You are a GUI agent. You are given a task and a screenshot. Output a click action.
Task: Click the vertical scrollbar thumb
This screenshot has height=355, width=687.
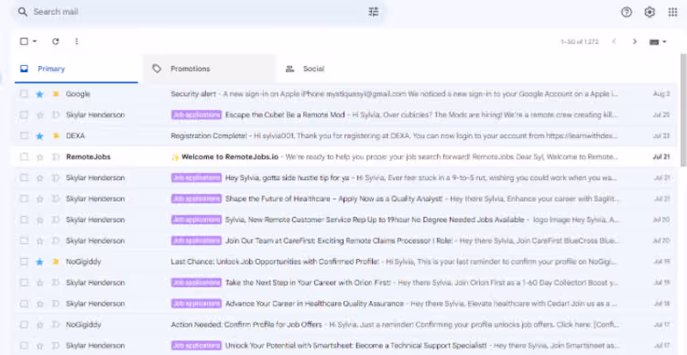point(684,111)
